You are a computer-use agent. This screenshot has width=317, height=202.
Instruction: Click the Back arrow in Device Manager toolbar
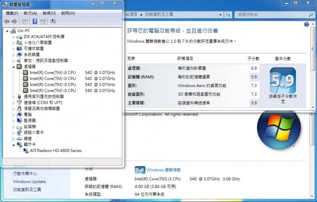pyautogui.click(x=7, y=22)
